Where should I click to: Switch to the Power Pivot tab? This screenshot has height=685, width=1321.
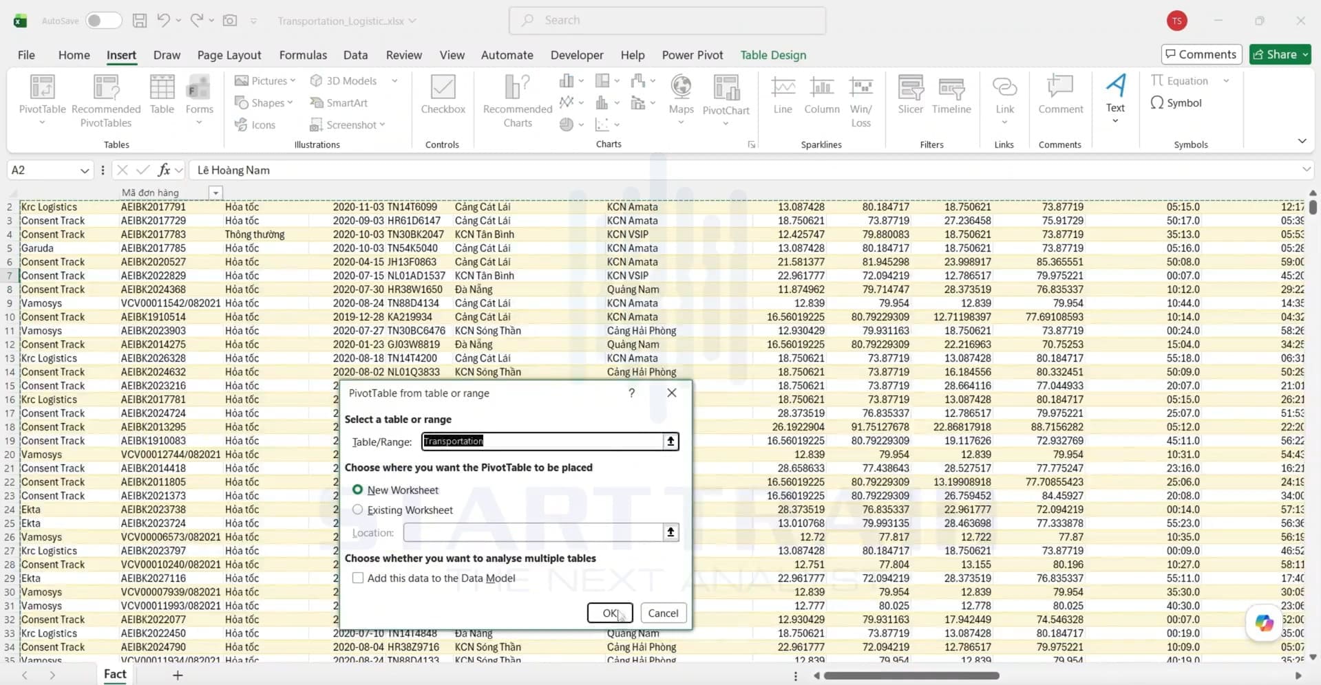(x=693, y=55)
